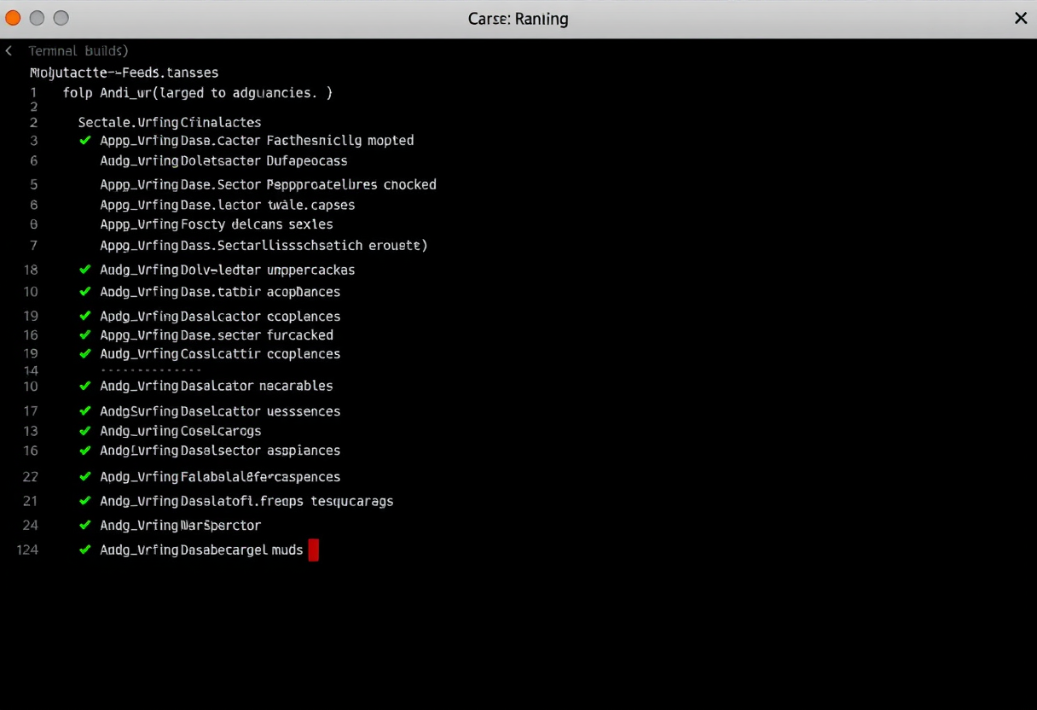Click the X button in title bar
The width and height of the screenshot is (1037, 710).
pos(1020,18)
